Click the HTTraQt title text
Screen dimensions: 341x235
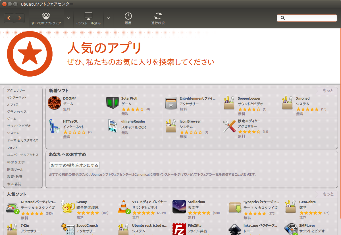pos(70,121)
